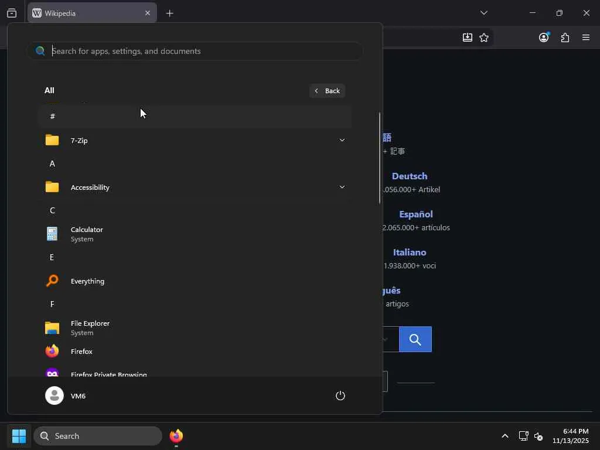
Task: Open the power options button
Action: [x=340, y=396]
